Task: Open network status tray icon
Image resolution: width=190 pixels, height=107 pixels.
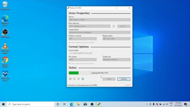Action: click(x=164, y=104)
